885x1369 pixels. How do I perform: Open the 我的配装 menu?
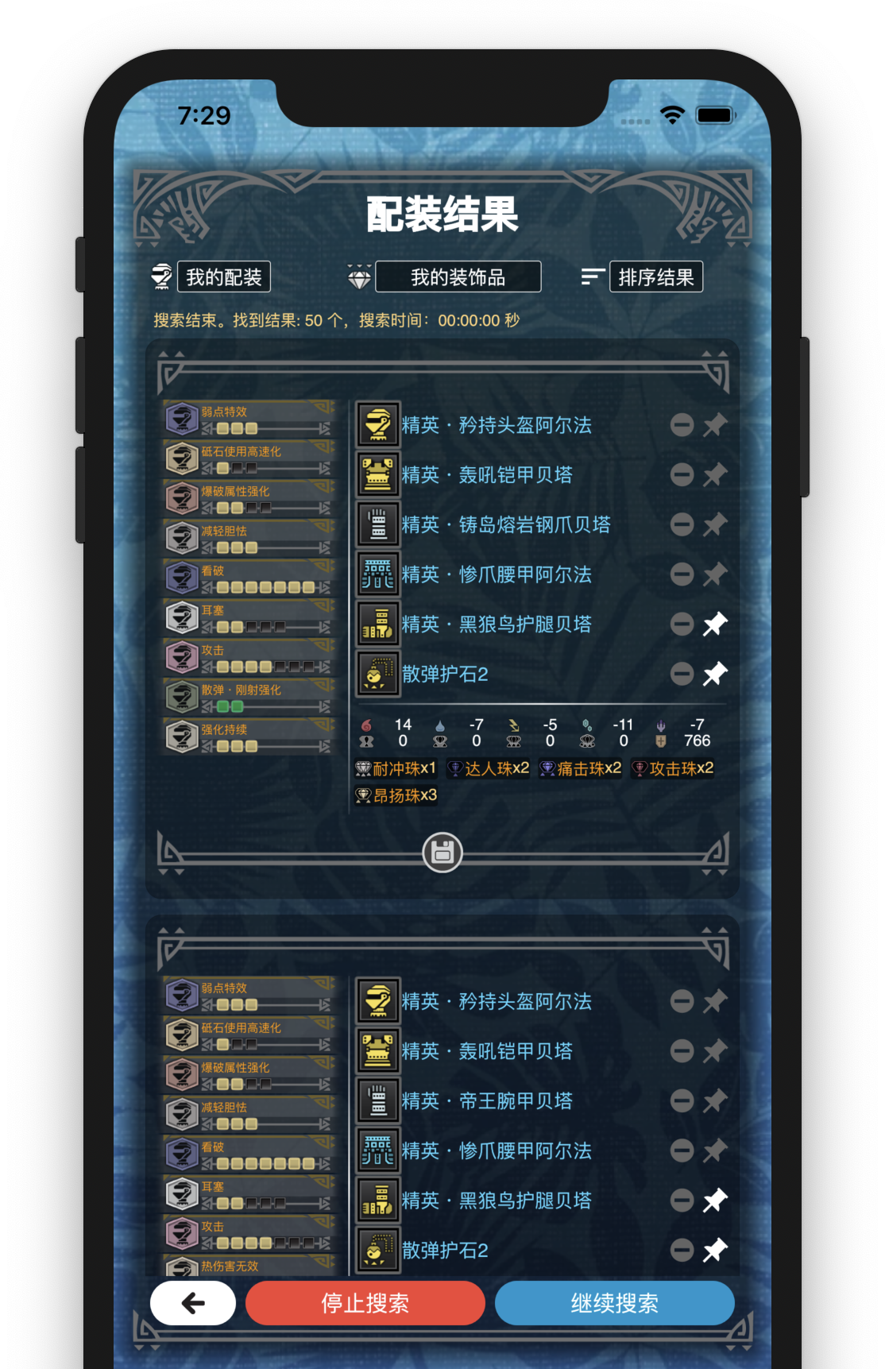point(223,277)
